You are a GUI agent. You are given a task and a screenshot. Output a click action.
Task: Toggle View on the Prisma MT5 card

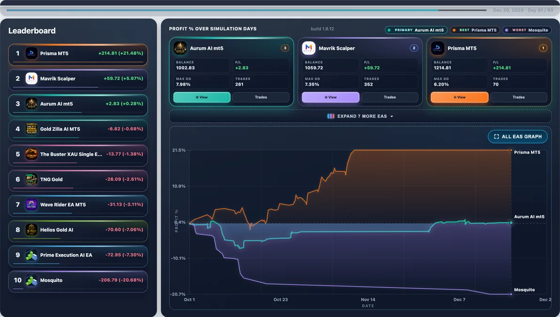459,97
